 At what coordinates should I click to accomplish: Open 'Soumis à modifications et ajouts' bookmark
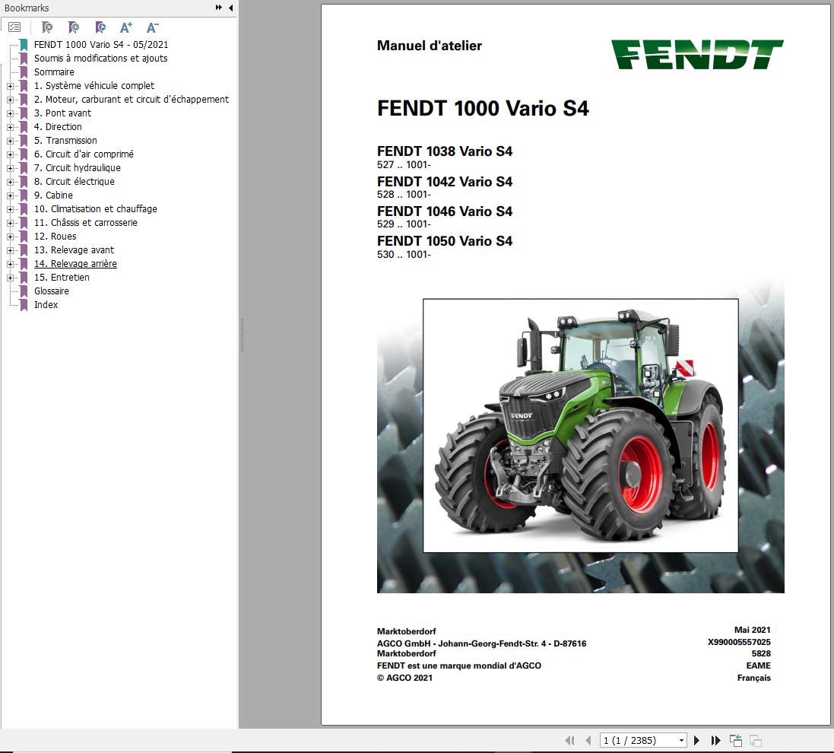[x=100, y=58]
